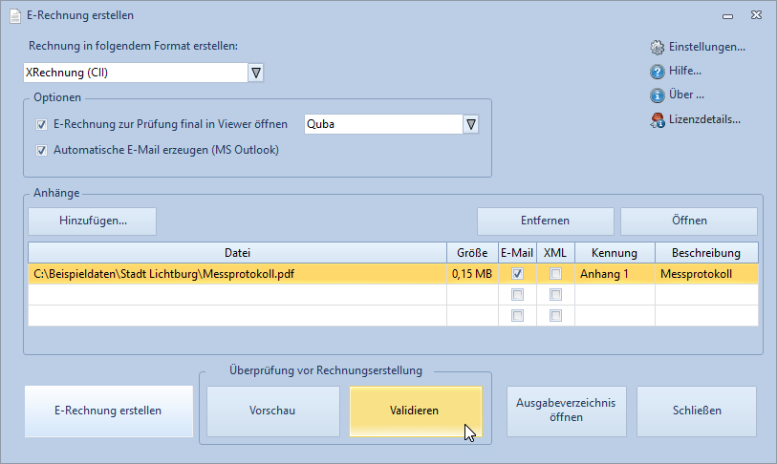Click the 'Datei' column header

(x=237, y=253)
